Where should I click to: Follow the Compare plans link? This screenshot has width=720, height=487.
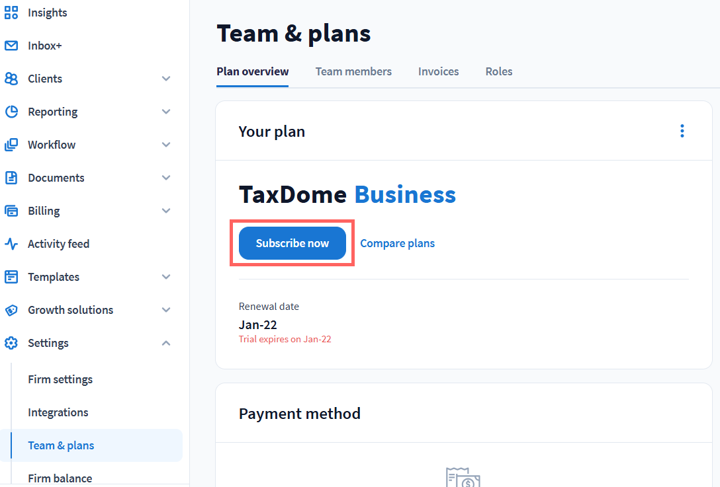click(397, 243)
